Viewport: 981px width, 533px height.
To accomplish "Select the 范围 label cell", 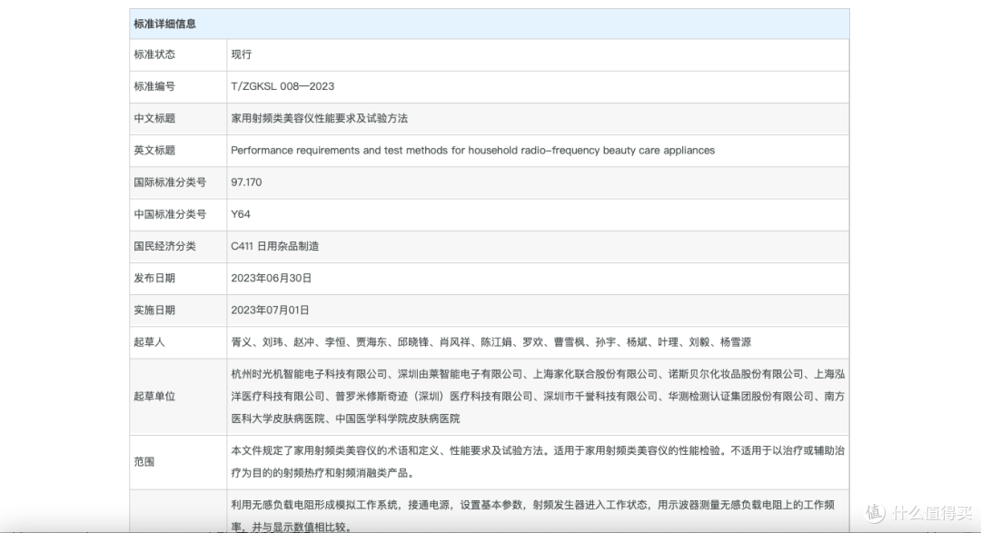I will tap(178, 462).
